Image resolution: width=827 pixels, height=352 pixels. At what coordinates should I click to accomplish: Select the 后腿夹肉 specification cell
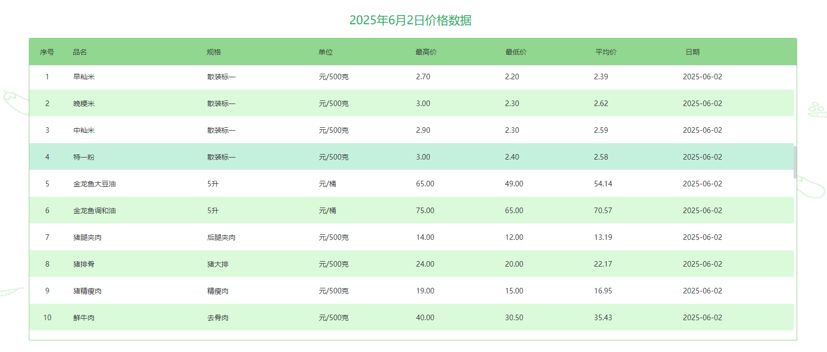[221, 237]
